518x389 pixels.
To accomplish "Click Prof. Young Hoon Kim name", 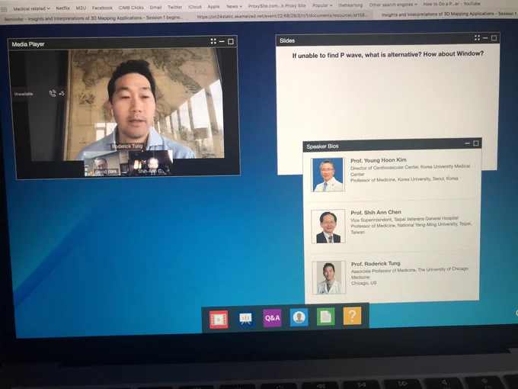I will (x=379, y=160).
